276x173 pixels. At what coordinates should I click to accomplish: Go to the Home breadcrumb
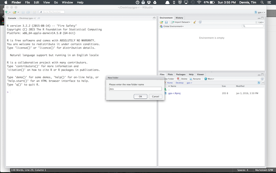(170, 83)
